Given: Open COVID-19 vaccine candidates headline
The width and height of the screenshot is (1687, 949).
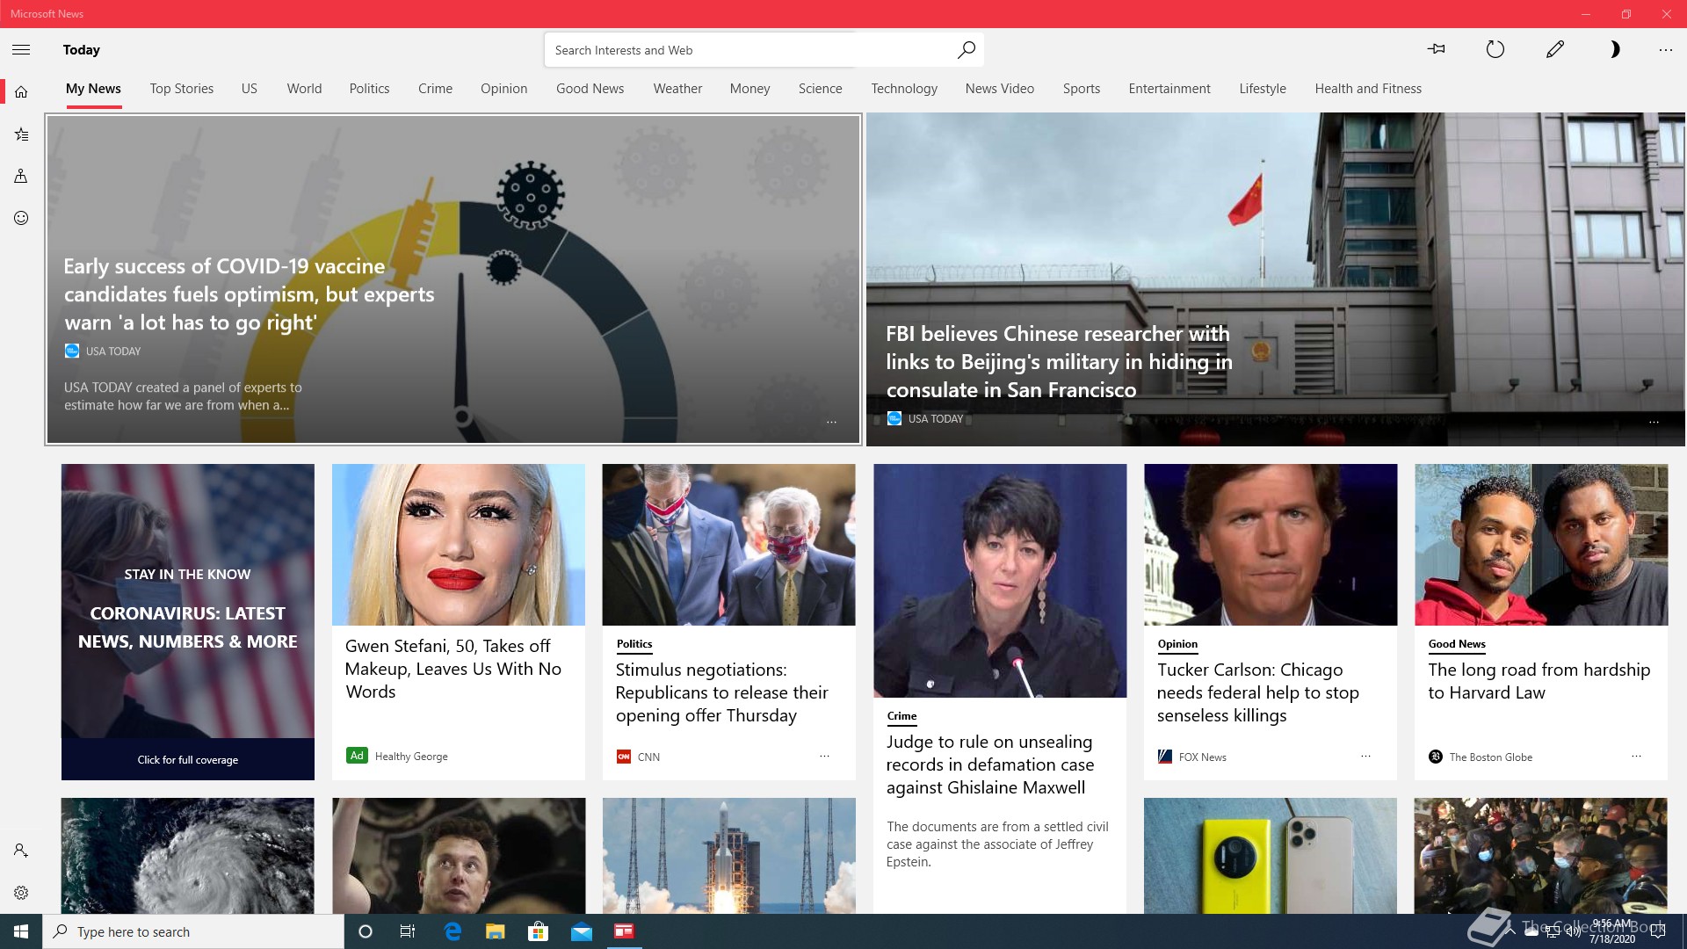Looking at the screenshot, I should [249, 294].
